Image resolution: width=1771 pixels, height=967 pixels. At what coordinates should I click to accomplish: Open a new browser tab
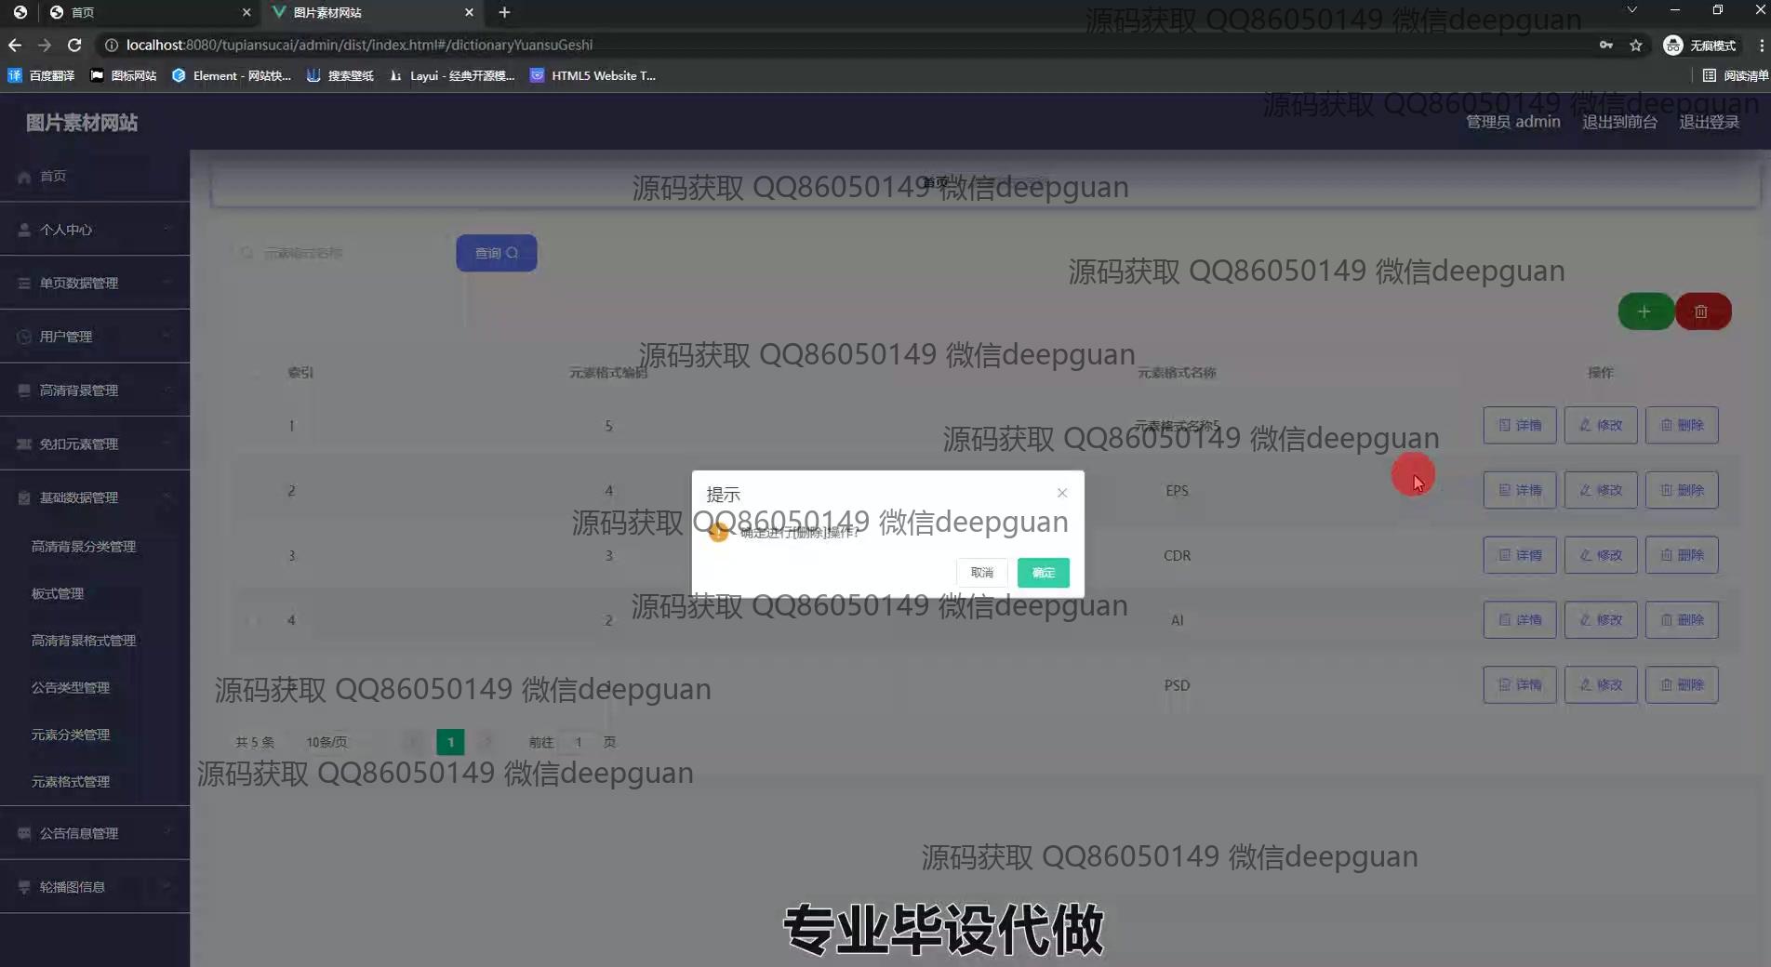point(504,12)
